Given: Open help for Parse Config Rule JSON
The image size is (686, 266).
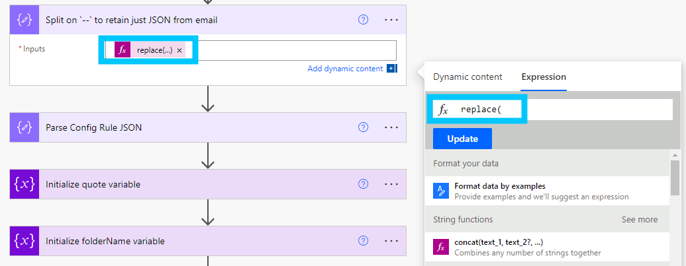Looking at the screenshot, I should 363,127.
